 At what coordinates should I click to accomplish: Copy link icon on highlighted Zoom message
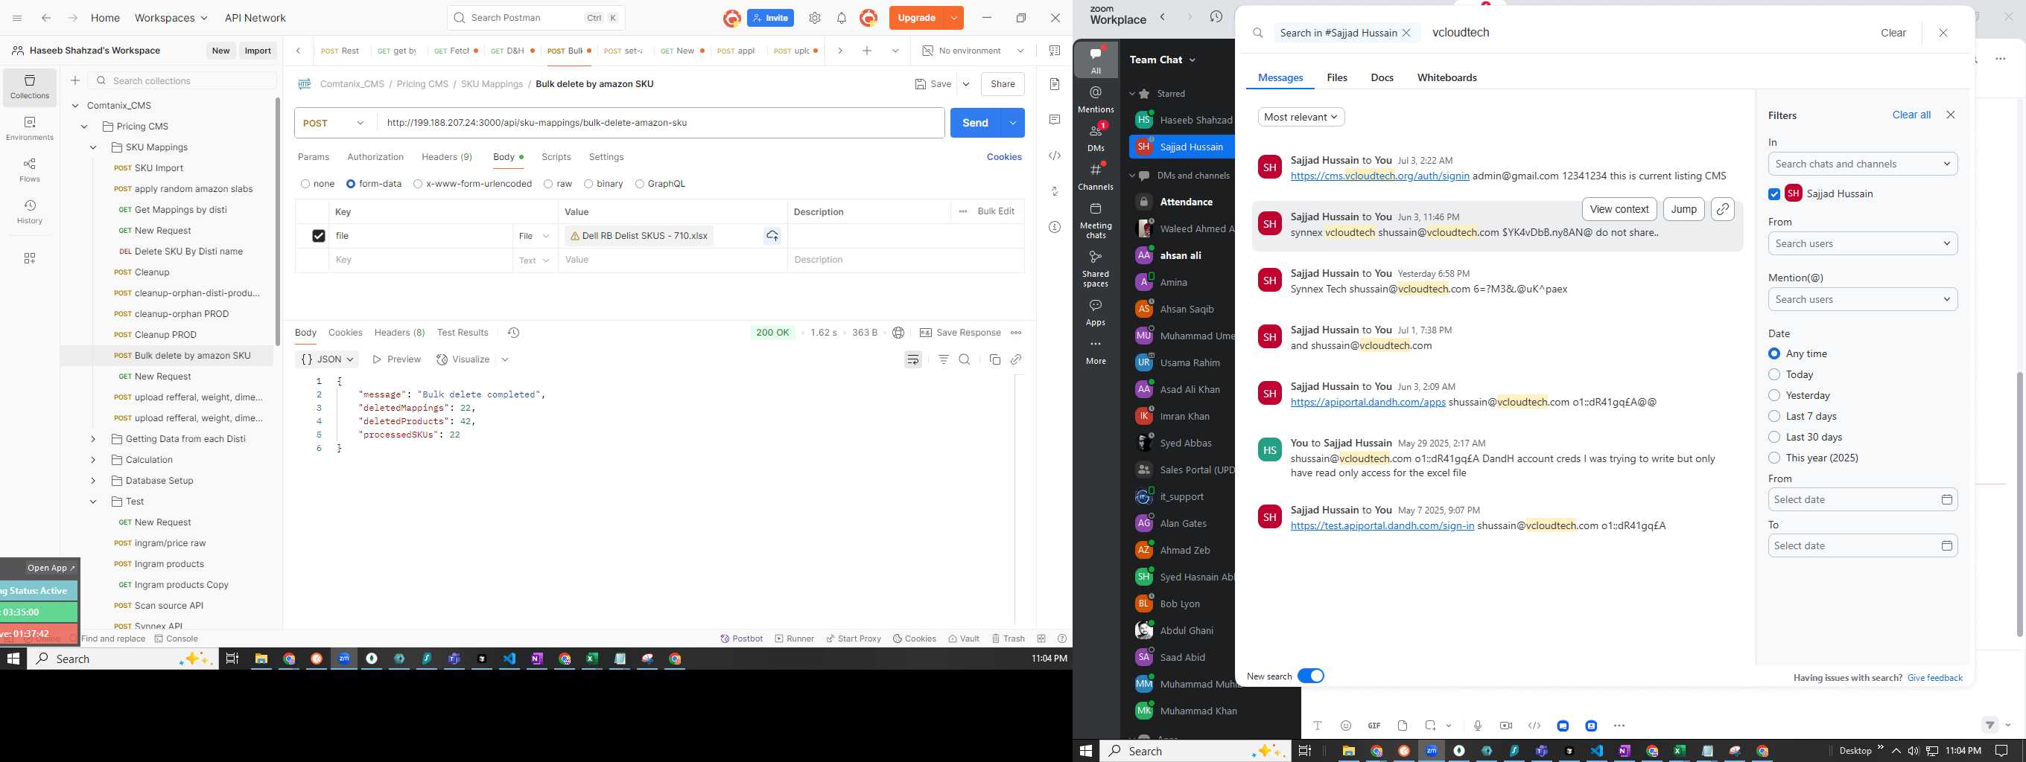[x=1722, y=209]
